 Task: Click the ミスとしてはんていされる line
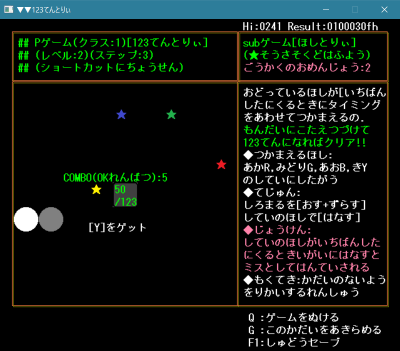click(307, 267)
